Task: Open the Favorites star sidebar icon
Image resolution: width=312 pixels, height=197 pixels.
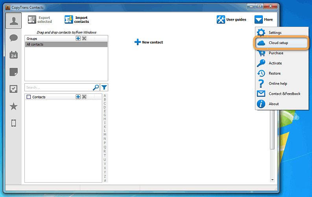Action: (13, 106)
